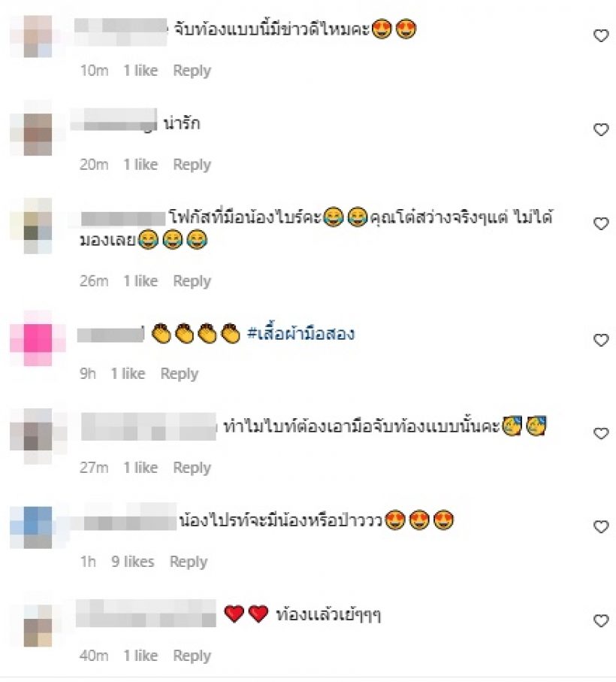Image resolution: width=616 pixels, height=682 pixels.
Task: Reply to the 20m 'น่ารัก' comment
Action: tap(192, 165)
